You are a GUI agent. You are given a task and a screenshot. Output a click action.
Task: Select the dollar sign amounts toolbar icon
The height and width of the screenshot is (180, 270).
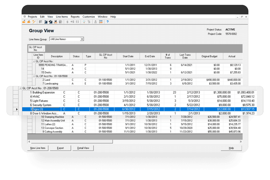coord(67,22)
